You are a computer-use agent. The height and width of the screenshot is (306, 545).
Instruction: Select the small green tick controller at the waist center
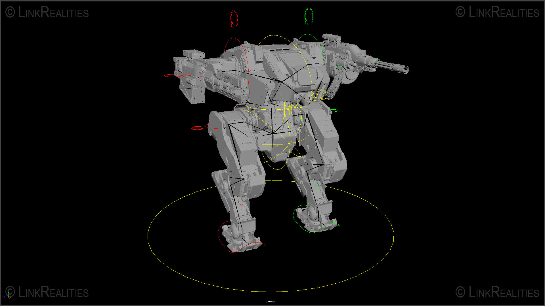301,120
